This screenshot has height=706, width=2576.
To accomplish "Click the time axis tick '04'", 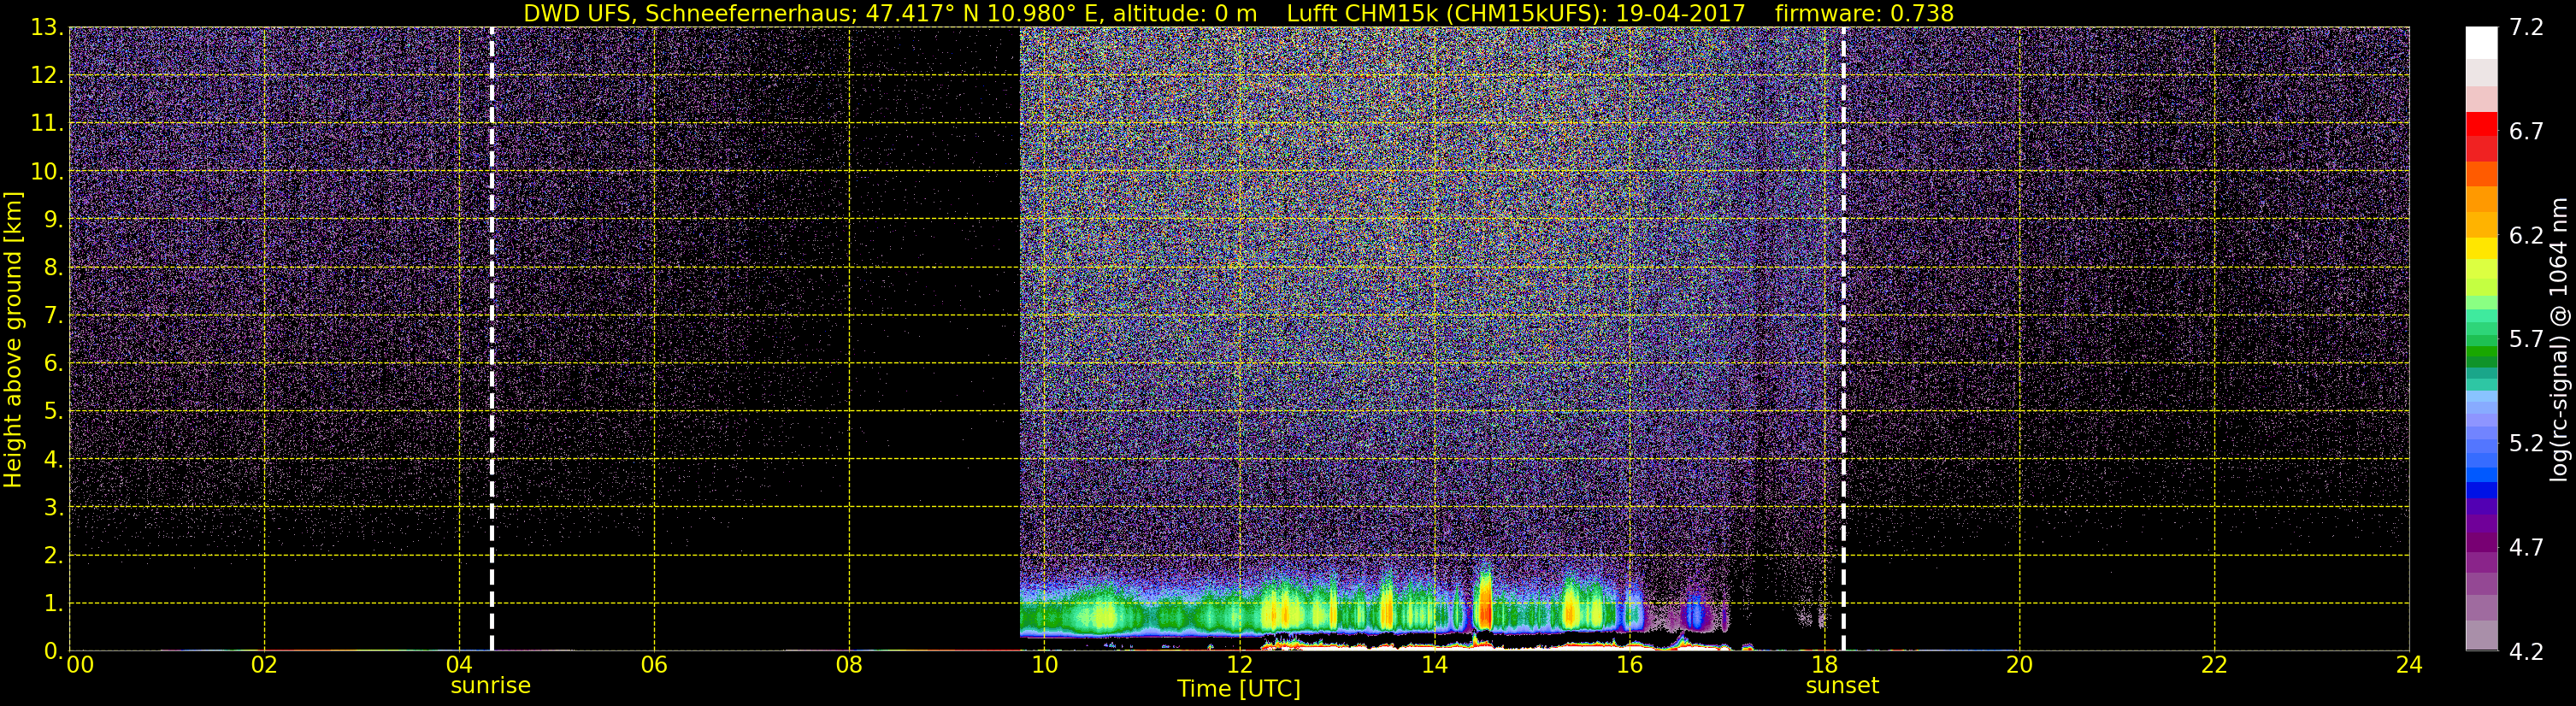I will [459, 665].
